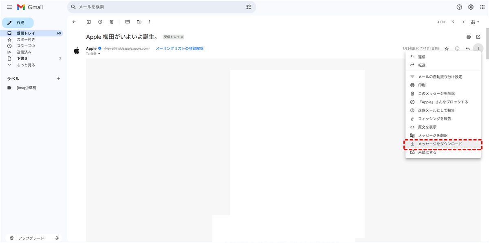This screenshot has width=489, height=243.
Task: Select 返信 in the menu
Action: tap(443, 57)
